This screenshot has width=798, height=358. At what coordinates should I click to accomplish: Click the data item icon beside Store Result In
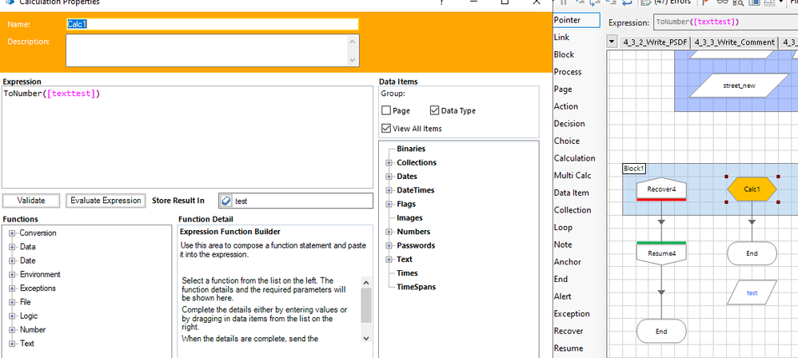[x=225, y=201]
